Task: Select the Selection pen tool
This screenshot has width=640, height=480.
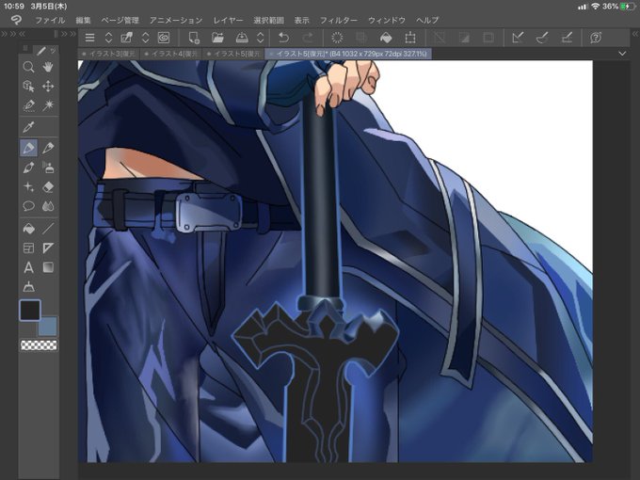Action: click(28, 105)
